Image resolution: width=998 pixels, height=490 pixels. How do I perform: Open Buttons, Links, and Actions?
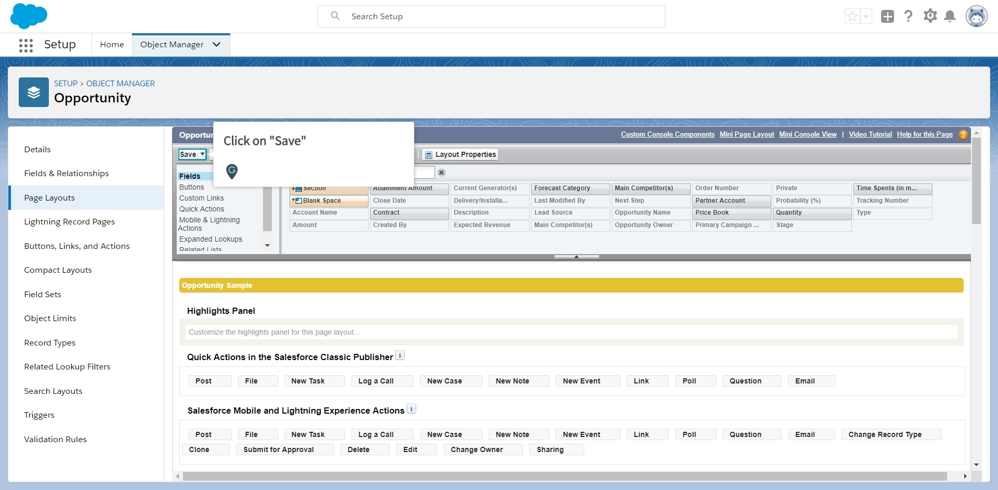77,246
